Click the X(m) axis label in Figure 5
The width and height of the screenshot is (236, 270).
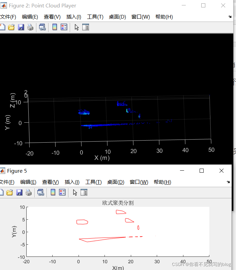click(x=118, y=268)
